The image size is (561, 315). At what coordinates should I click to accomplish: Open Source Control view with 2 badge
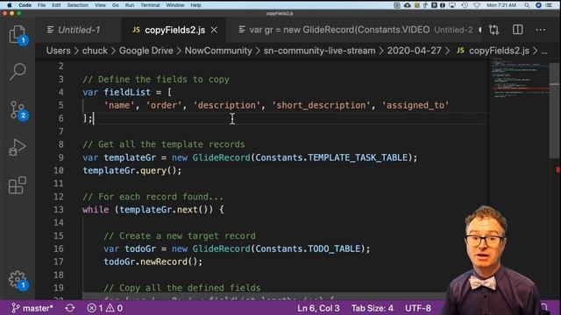pos(18,109)
